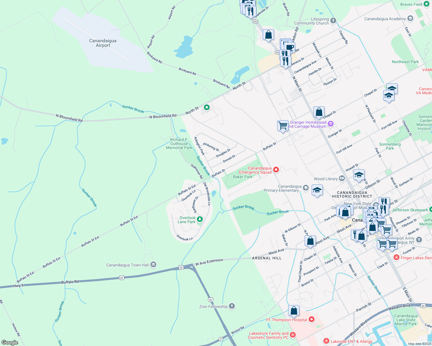432x346 pixels.
Task: Click shopping bag marker above FF Thompson Hospital
Action: click(294, 311)
